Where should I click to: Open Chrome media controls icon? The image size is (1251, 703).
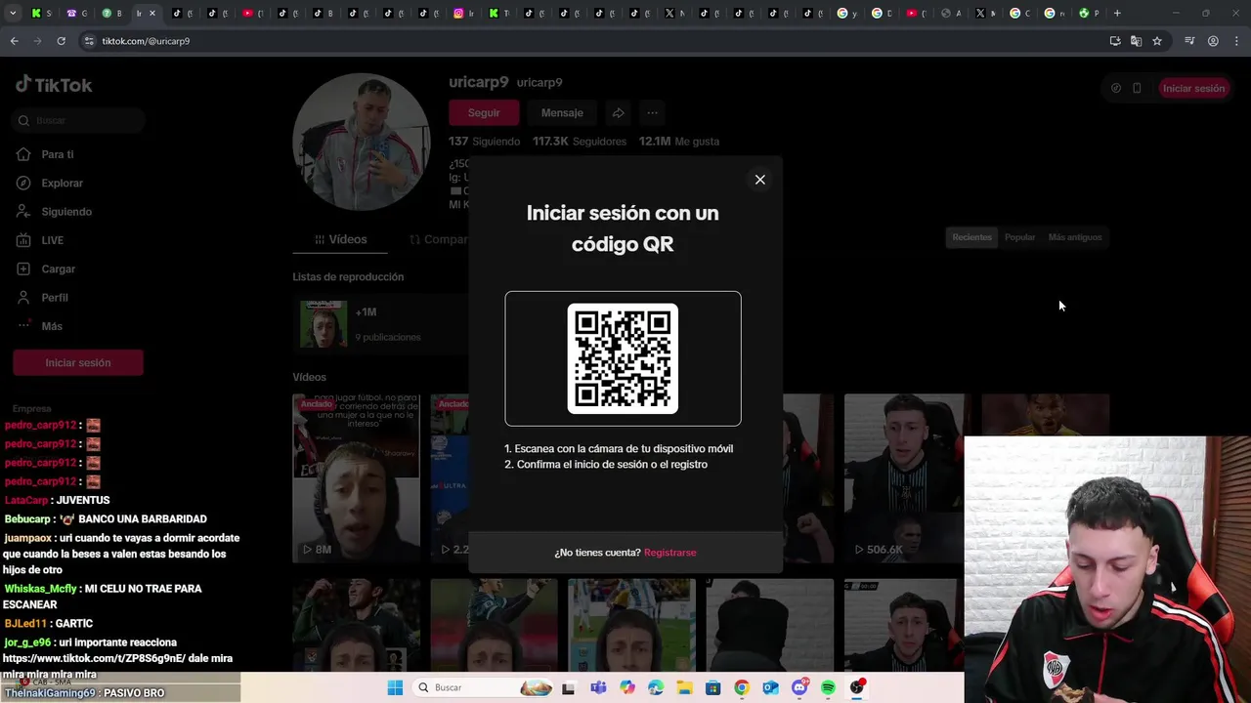[1189, 41]
